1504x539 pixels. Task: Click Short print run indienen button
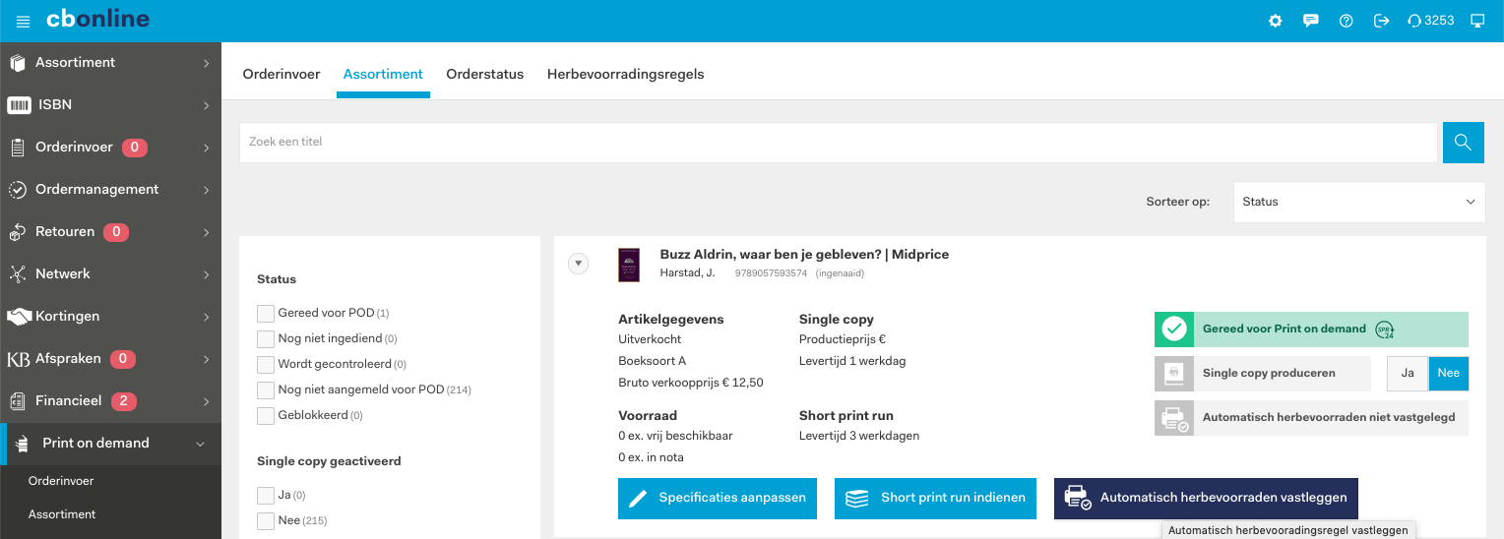936,498
